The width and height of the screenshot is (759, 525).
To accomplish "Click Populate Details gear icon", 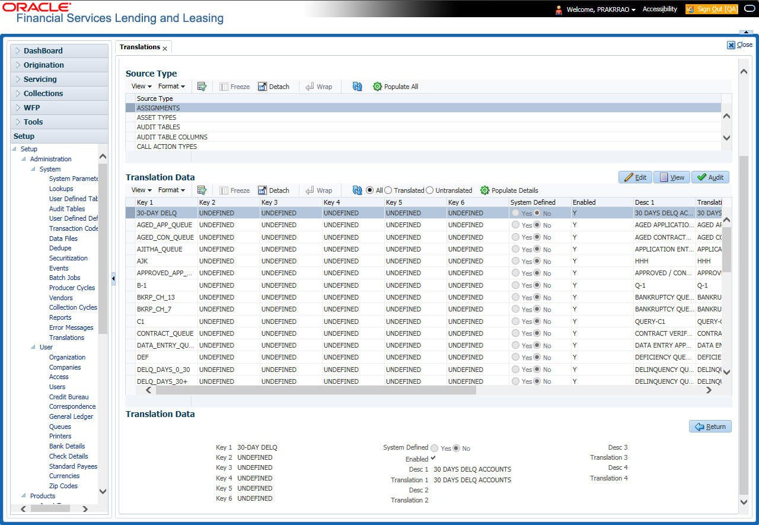I will click(484, 190).
